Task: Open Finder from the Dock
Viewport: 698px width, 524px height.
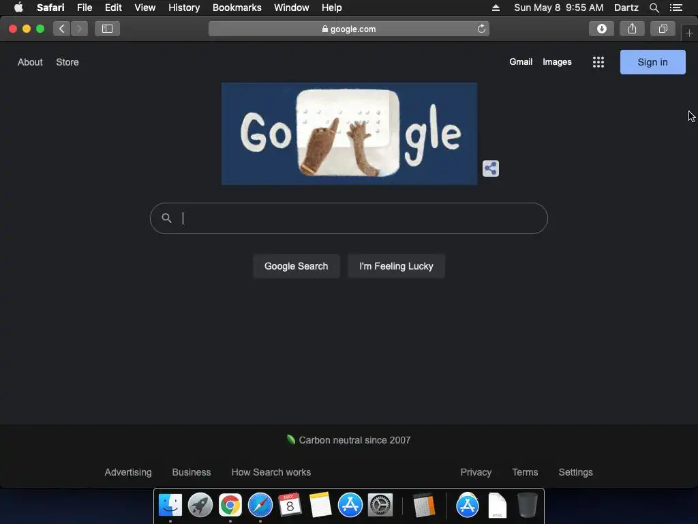Action: point(170,506)
